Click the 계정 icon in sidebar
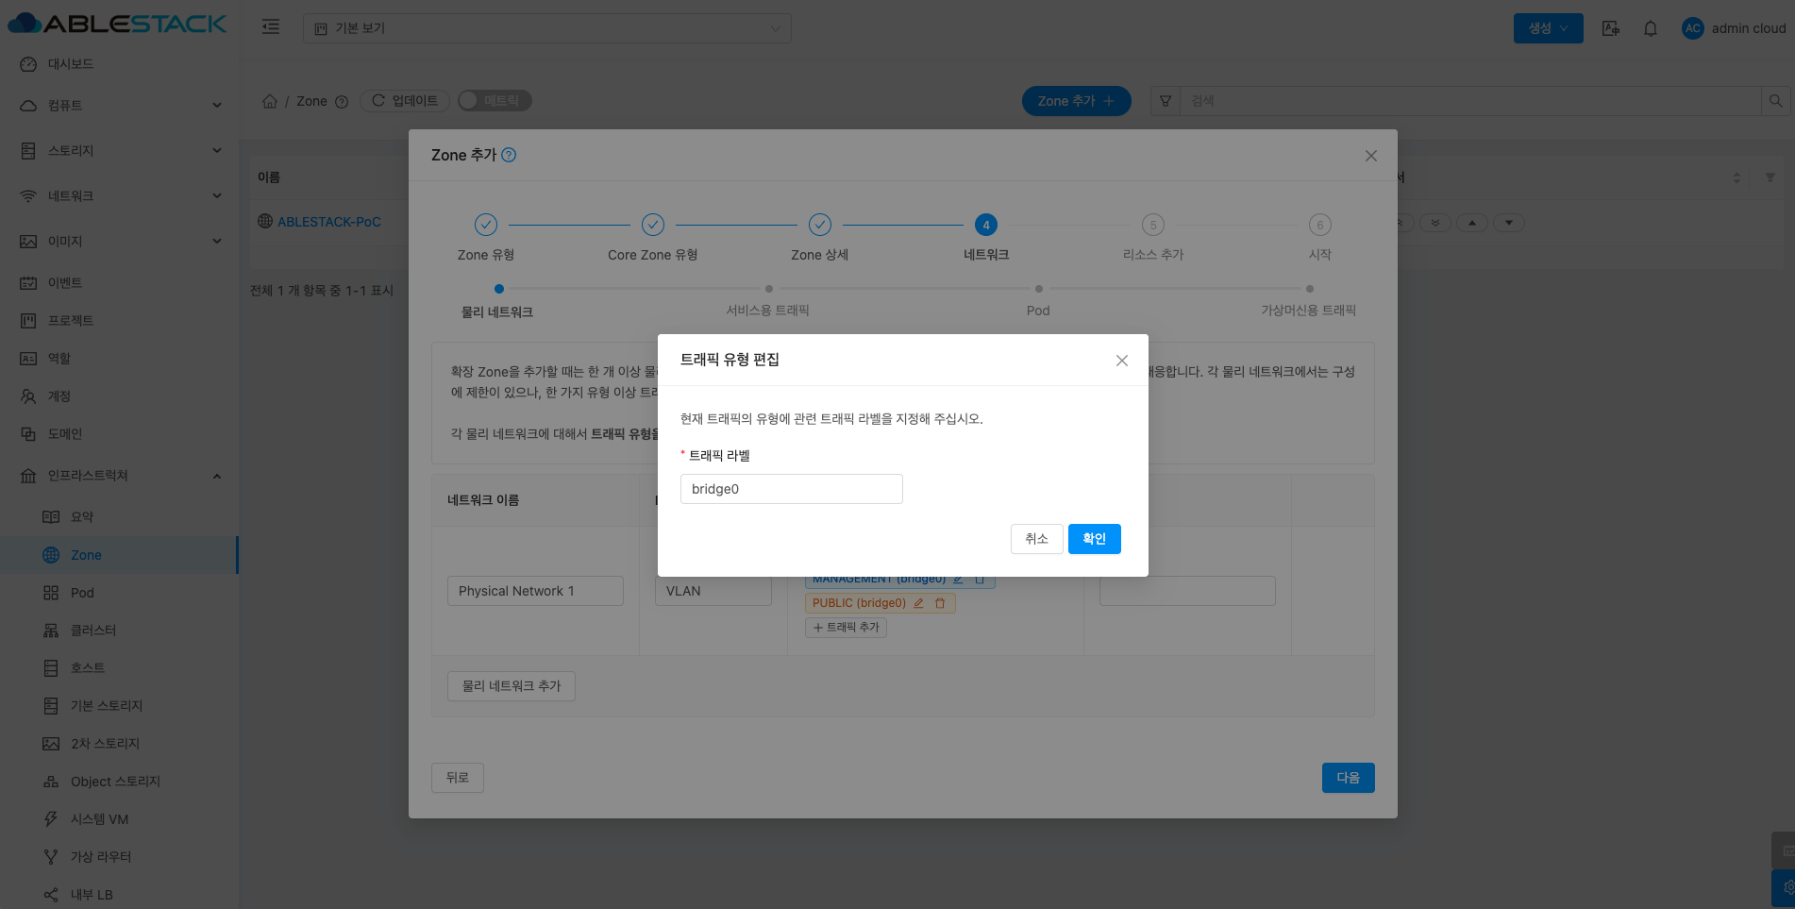 click(28, 396)
